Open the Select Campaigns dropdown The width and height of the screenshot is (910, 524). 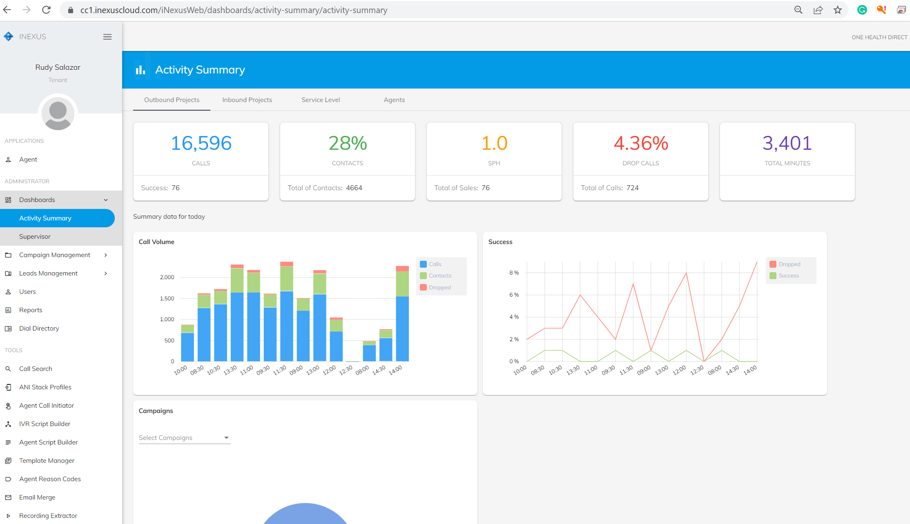(x=184, y=437)
